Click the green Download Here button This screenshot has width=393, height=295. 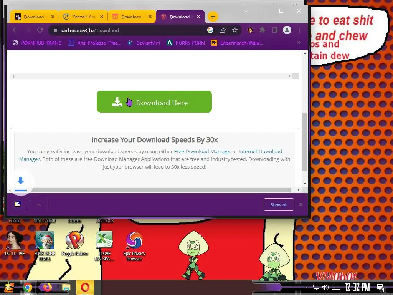[x=154, y=101]
